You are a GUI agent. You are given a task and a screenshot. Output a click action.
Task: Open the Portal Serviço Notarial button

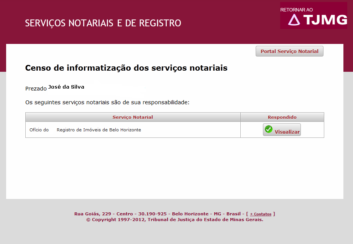click(289, 51)
